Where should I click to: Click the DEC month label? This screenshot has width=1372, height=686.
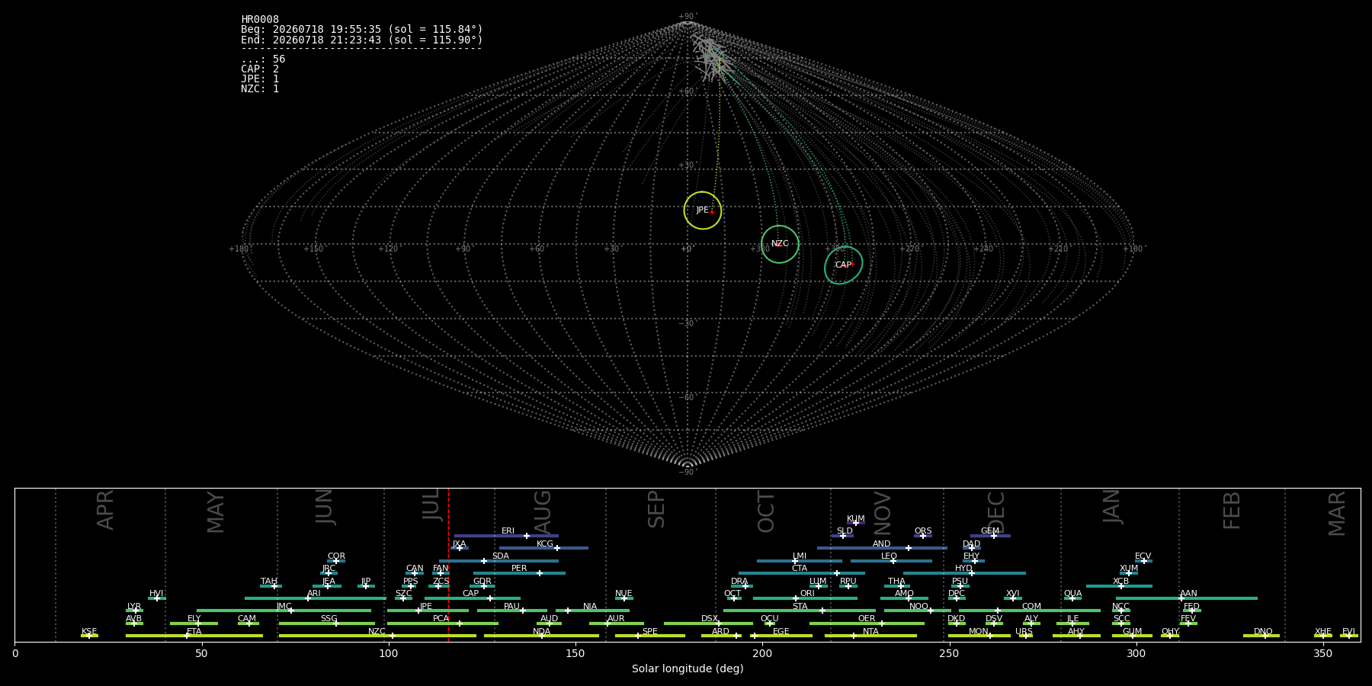996,512
